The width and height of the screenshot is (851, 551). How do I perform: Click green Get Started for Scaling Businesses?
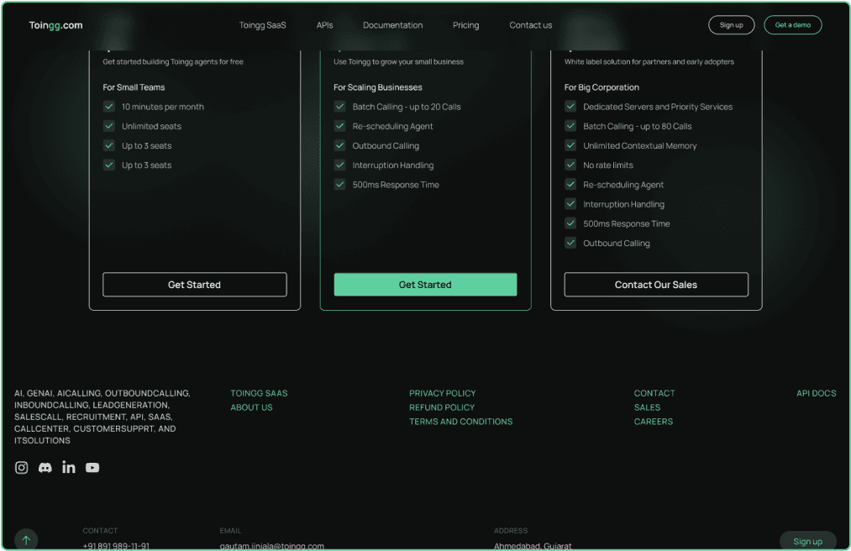pos(425,285)
